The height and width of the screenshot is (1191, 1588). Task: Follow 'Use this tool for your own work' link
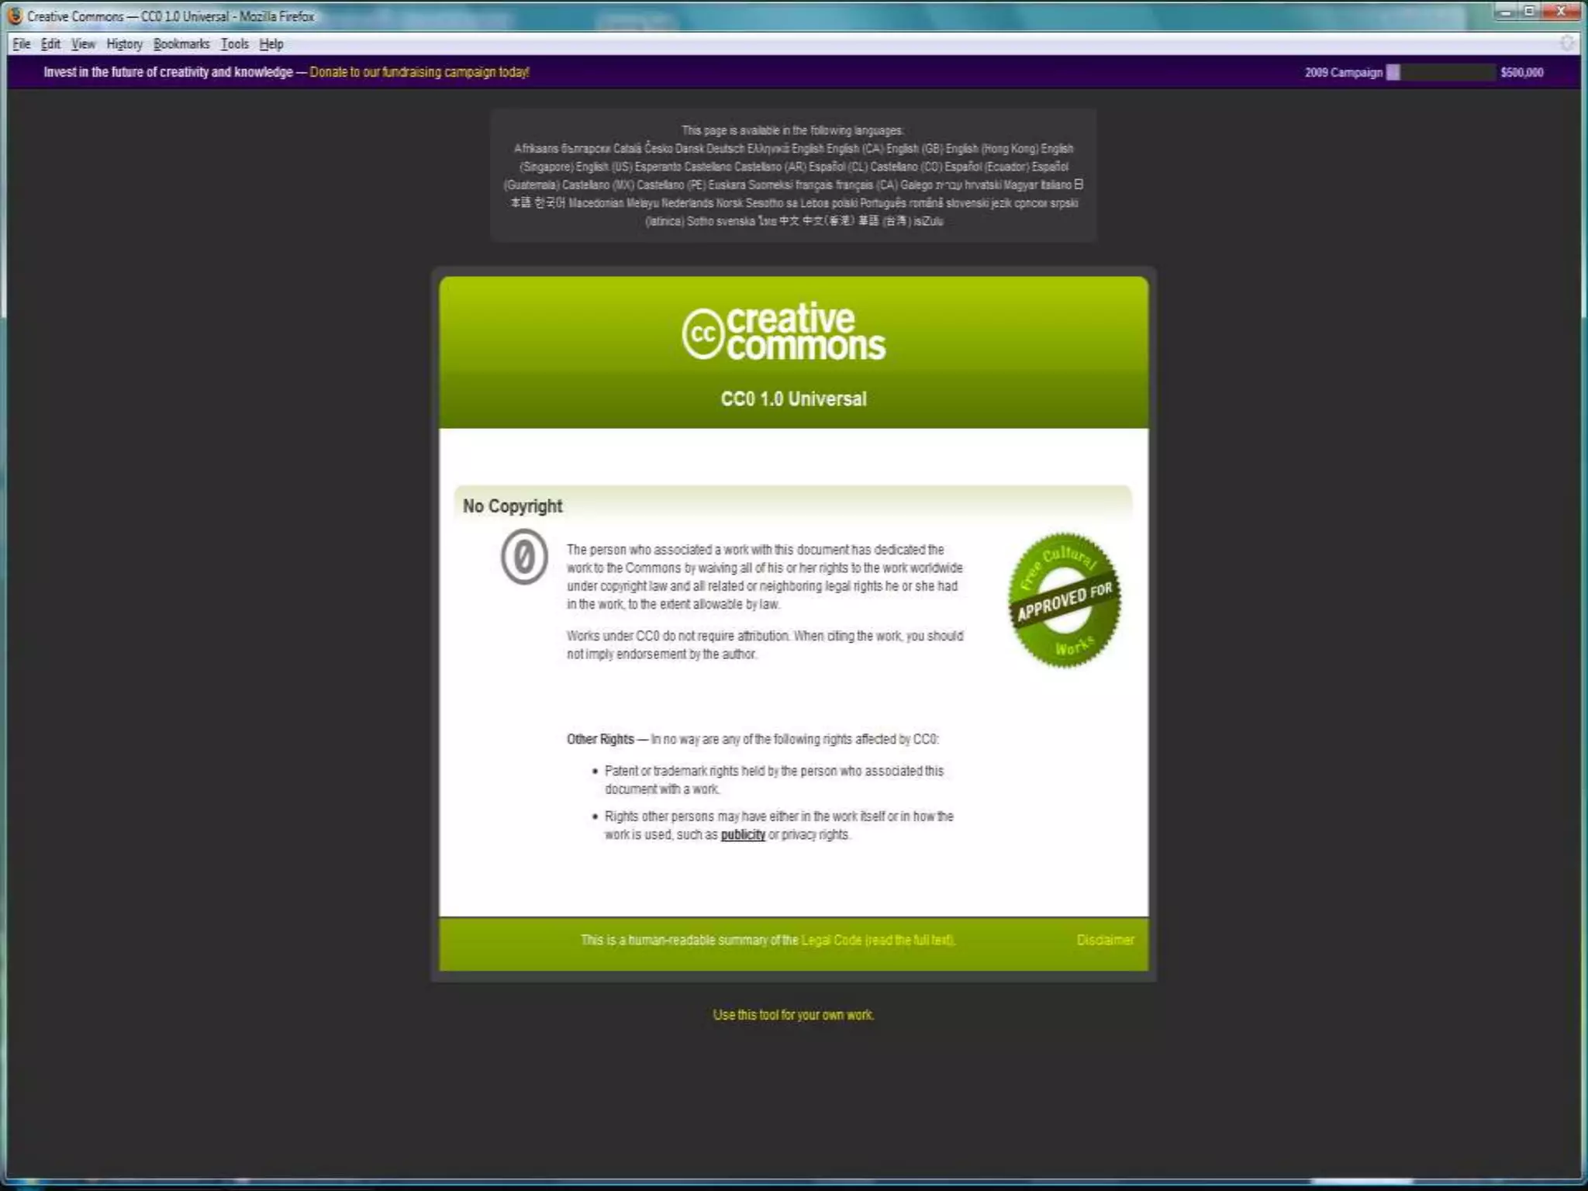coord(793,1015)
